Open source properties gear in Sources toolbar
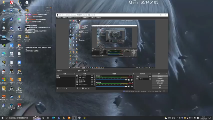This screenshot has height=120, width=213. pos(83,88)
